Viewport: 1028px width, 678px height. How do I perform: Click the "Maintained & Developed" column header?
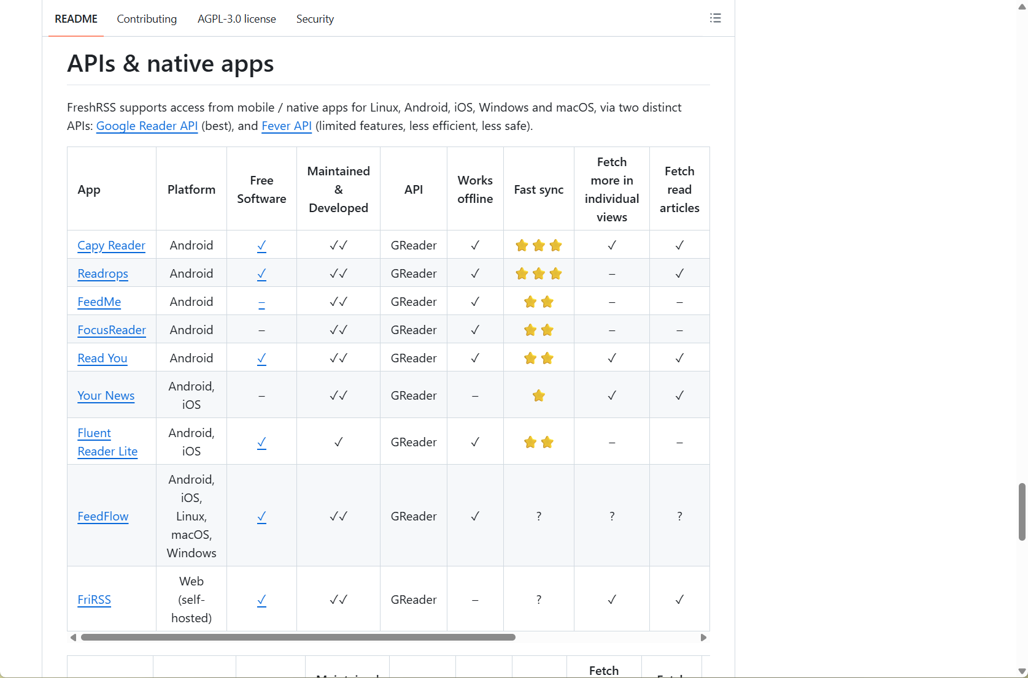(339, 189)
